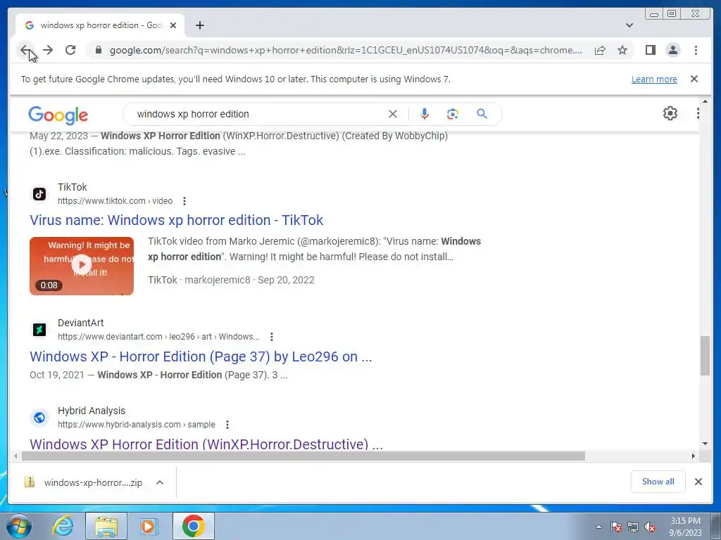This screenshot has height=540, width=721.
Task: Play the TikTok video thumbnail
Action: (82, 266)
